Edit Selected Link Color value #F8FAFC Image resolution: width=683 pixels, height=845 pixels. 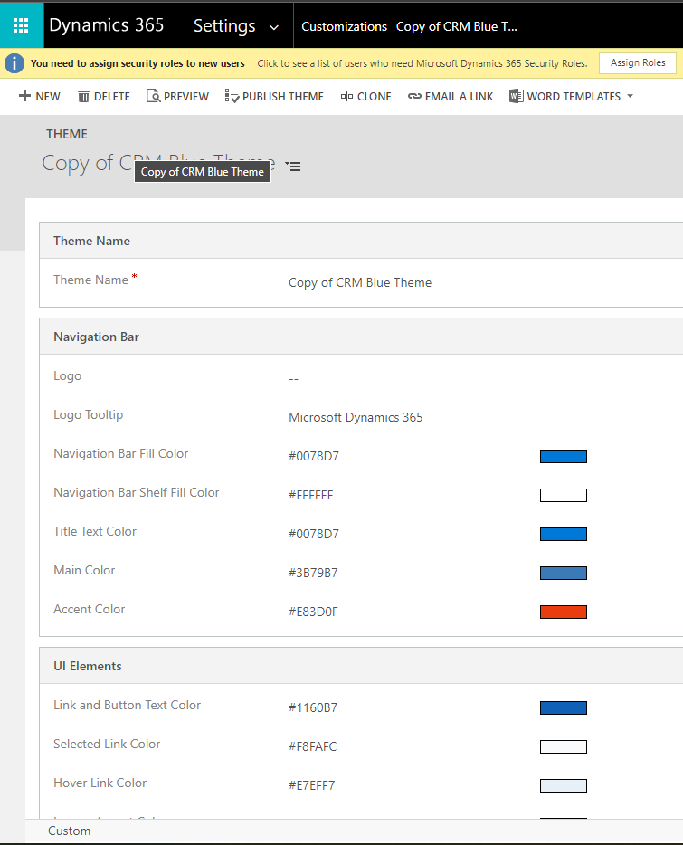coord(313,747)
